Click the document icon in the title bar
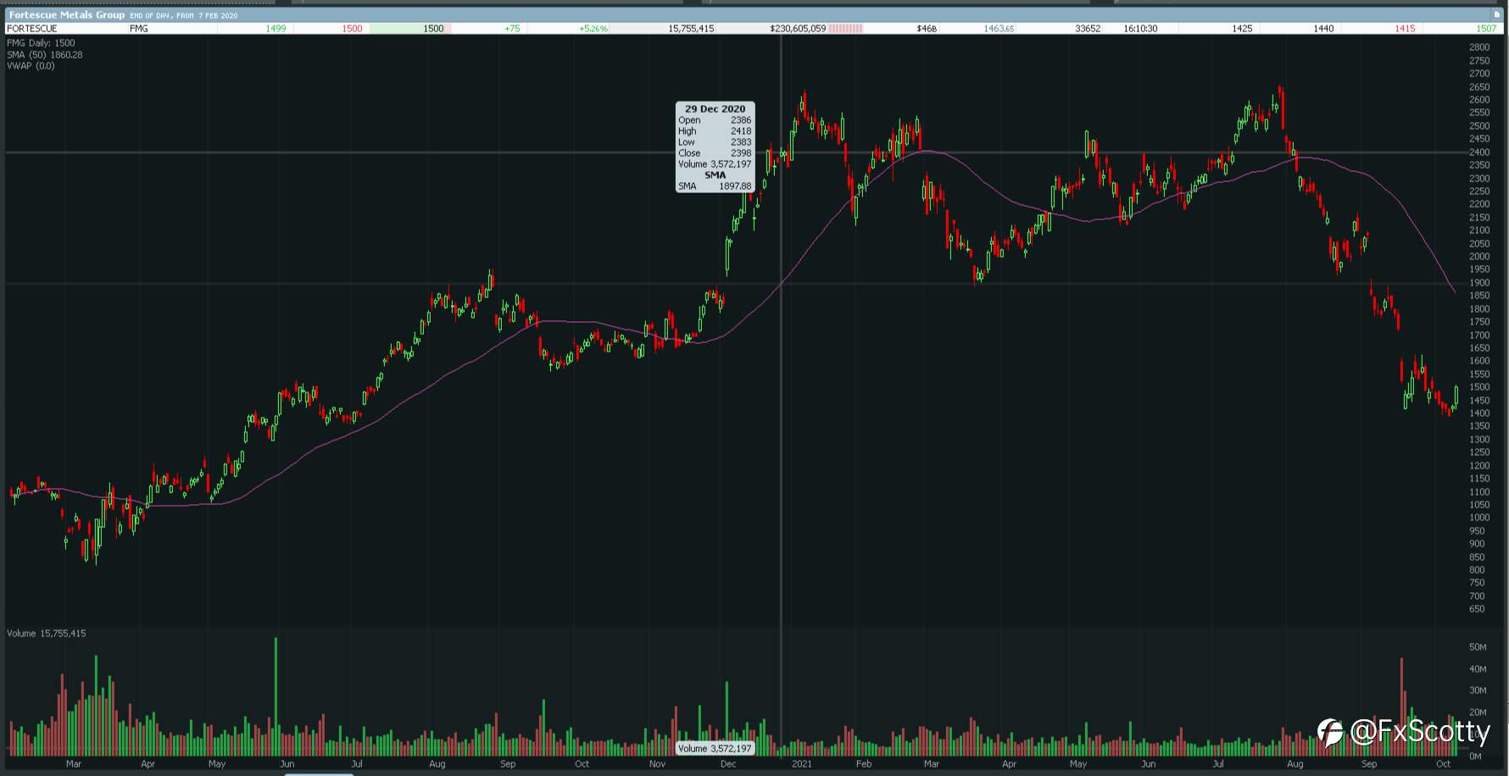Screen dimensions: 1509x776 [x=1496, y=15]
